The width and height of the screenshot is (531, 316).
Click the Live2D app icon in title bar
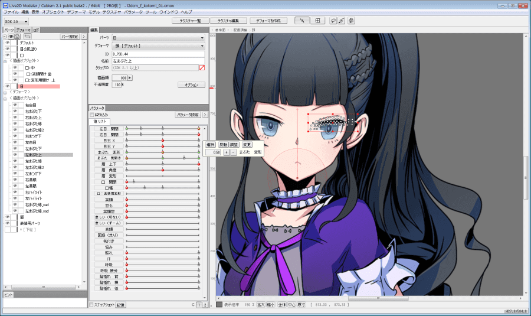coord(5,5)
